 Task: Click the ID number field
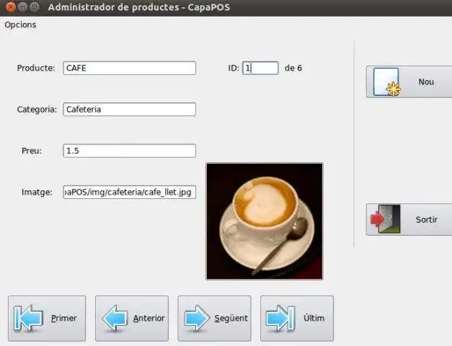tap(260, 68)
